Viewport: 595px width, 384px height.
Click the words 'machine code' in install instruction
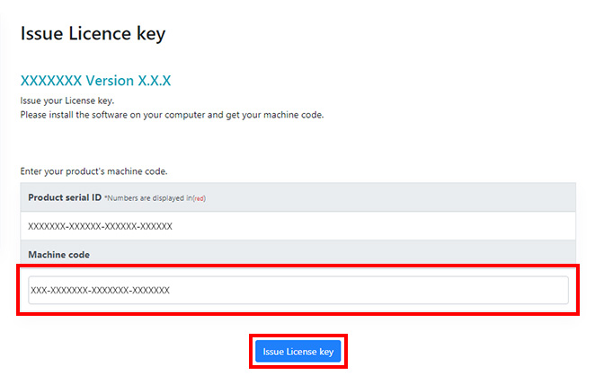296,115
